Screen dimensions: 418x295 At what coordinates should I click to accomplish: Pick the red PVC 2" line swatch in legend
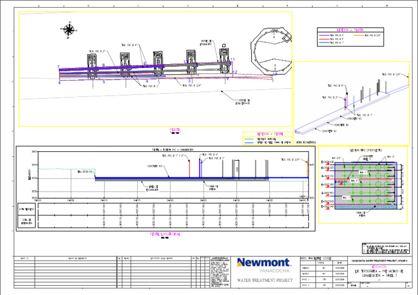coord(324,39)
